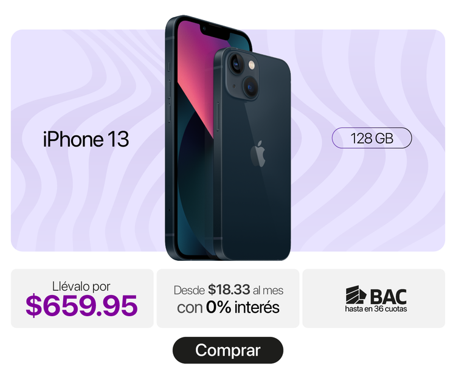Screen dimensions: 456x380
Task: Open the Llévalo por price card
Action: [x=82, y=299]
